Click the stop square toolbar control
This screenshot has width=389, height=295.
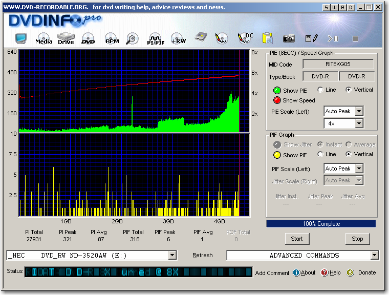tap(355, 39)
